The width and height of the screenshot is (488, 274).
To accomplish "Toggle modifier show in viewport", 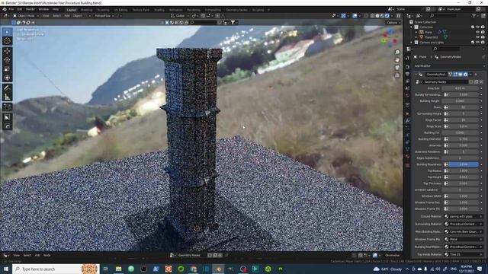I will pos(461,75).
